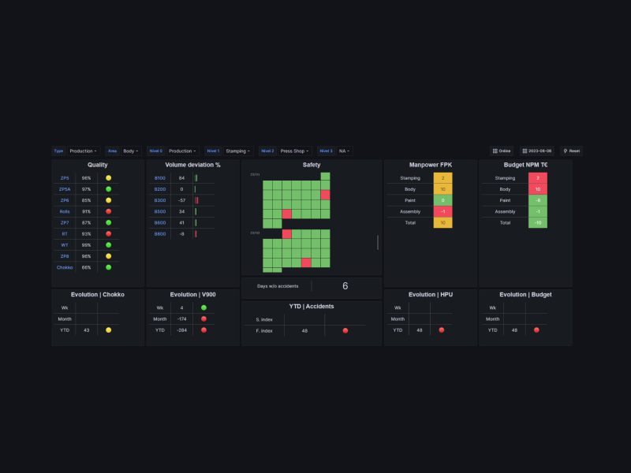Open the Nivel 1 Stamping dropdown
Image resolution: width=631 pixels, height=473 pixels.
tap(237, 151)
